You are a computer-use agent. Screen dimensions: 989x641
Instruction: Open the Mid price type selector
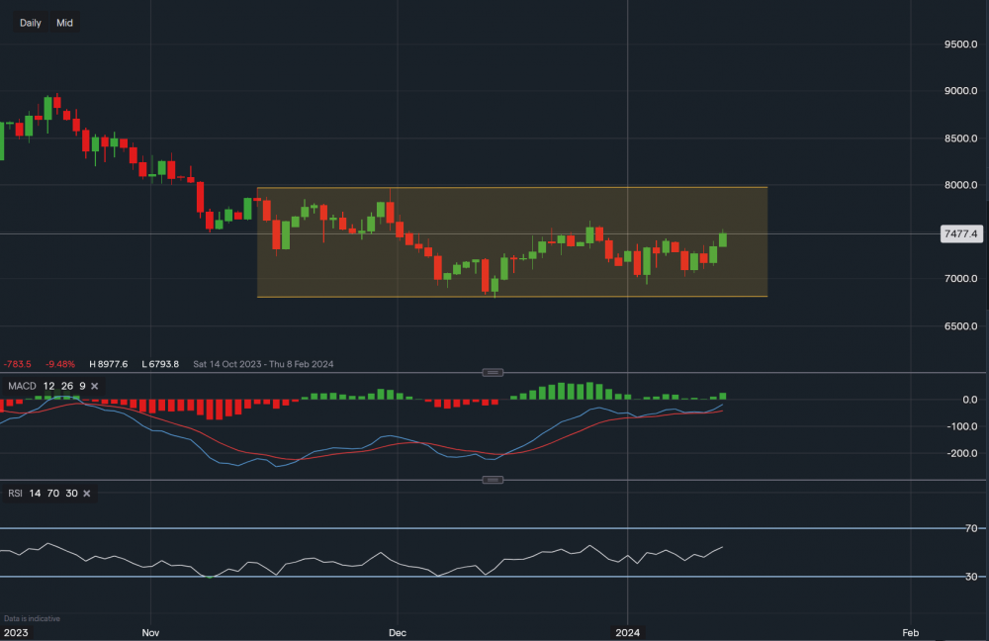(x=64, y=23)
